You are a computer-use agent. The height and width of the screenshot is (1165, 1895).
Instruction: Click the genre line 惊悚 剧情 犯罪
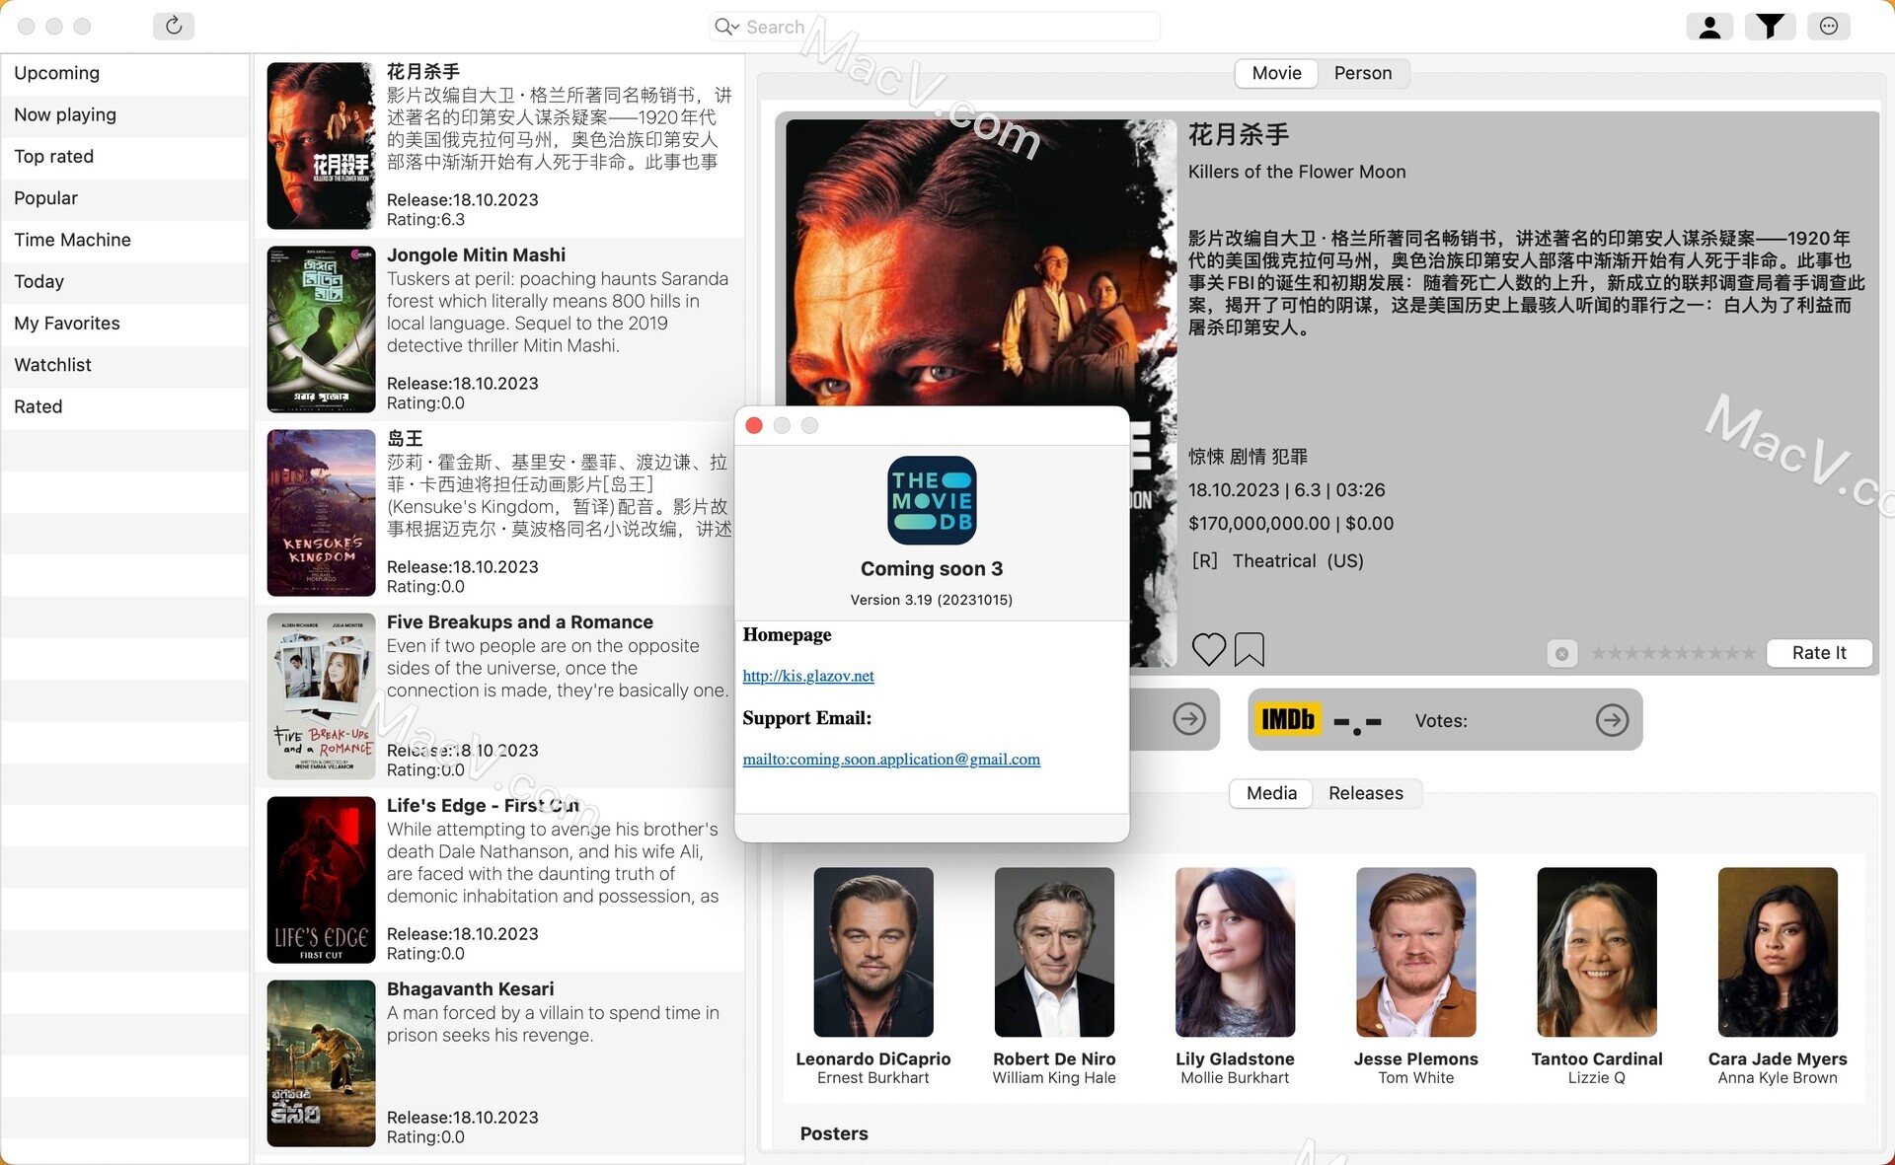1248,456
